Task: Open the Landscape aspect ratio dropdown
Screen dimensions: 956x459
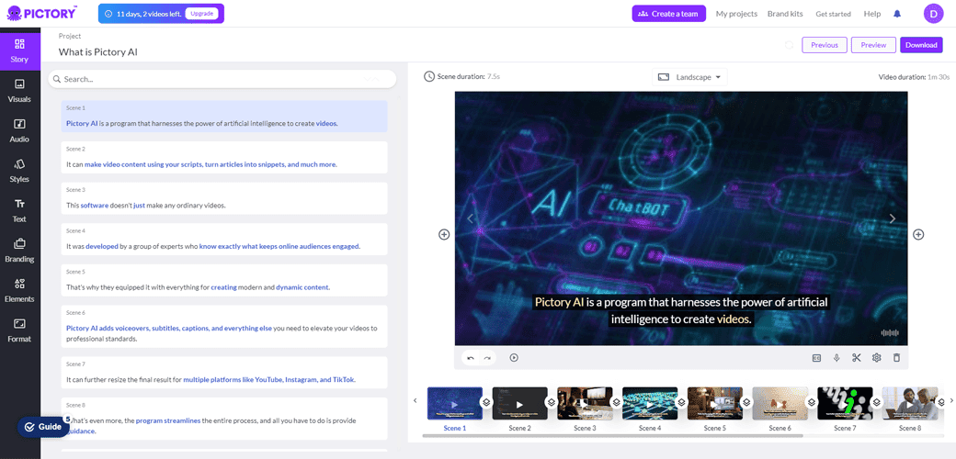Action: pyautogui.click(x=689, y=77)
